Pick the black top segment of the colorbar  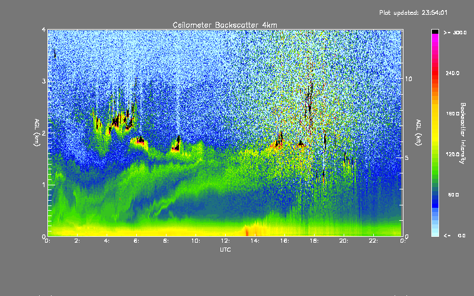click(x=435, y=31)
